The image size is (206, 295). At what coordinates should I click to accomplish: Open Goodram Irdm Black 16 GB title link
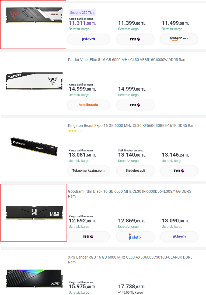coord(129,194)
